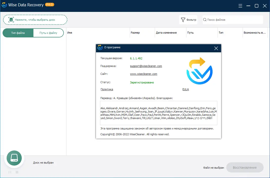Click the авторском праве protection notice
Image resolution: width=270 pixels, height=178 pixels.
(x=157, y=128)
